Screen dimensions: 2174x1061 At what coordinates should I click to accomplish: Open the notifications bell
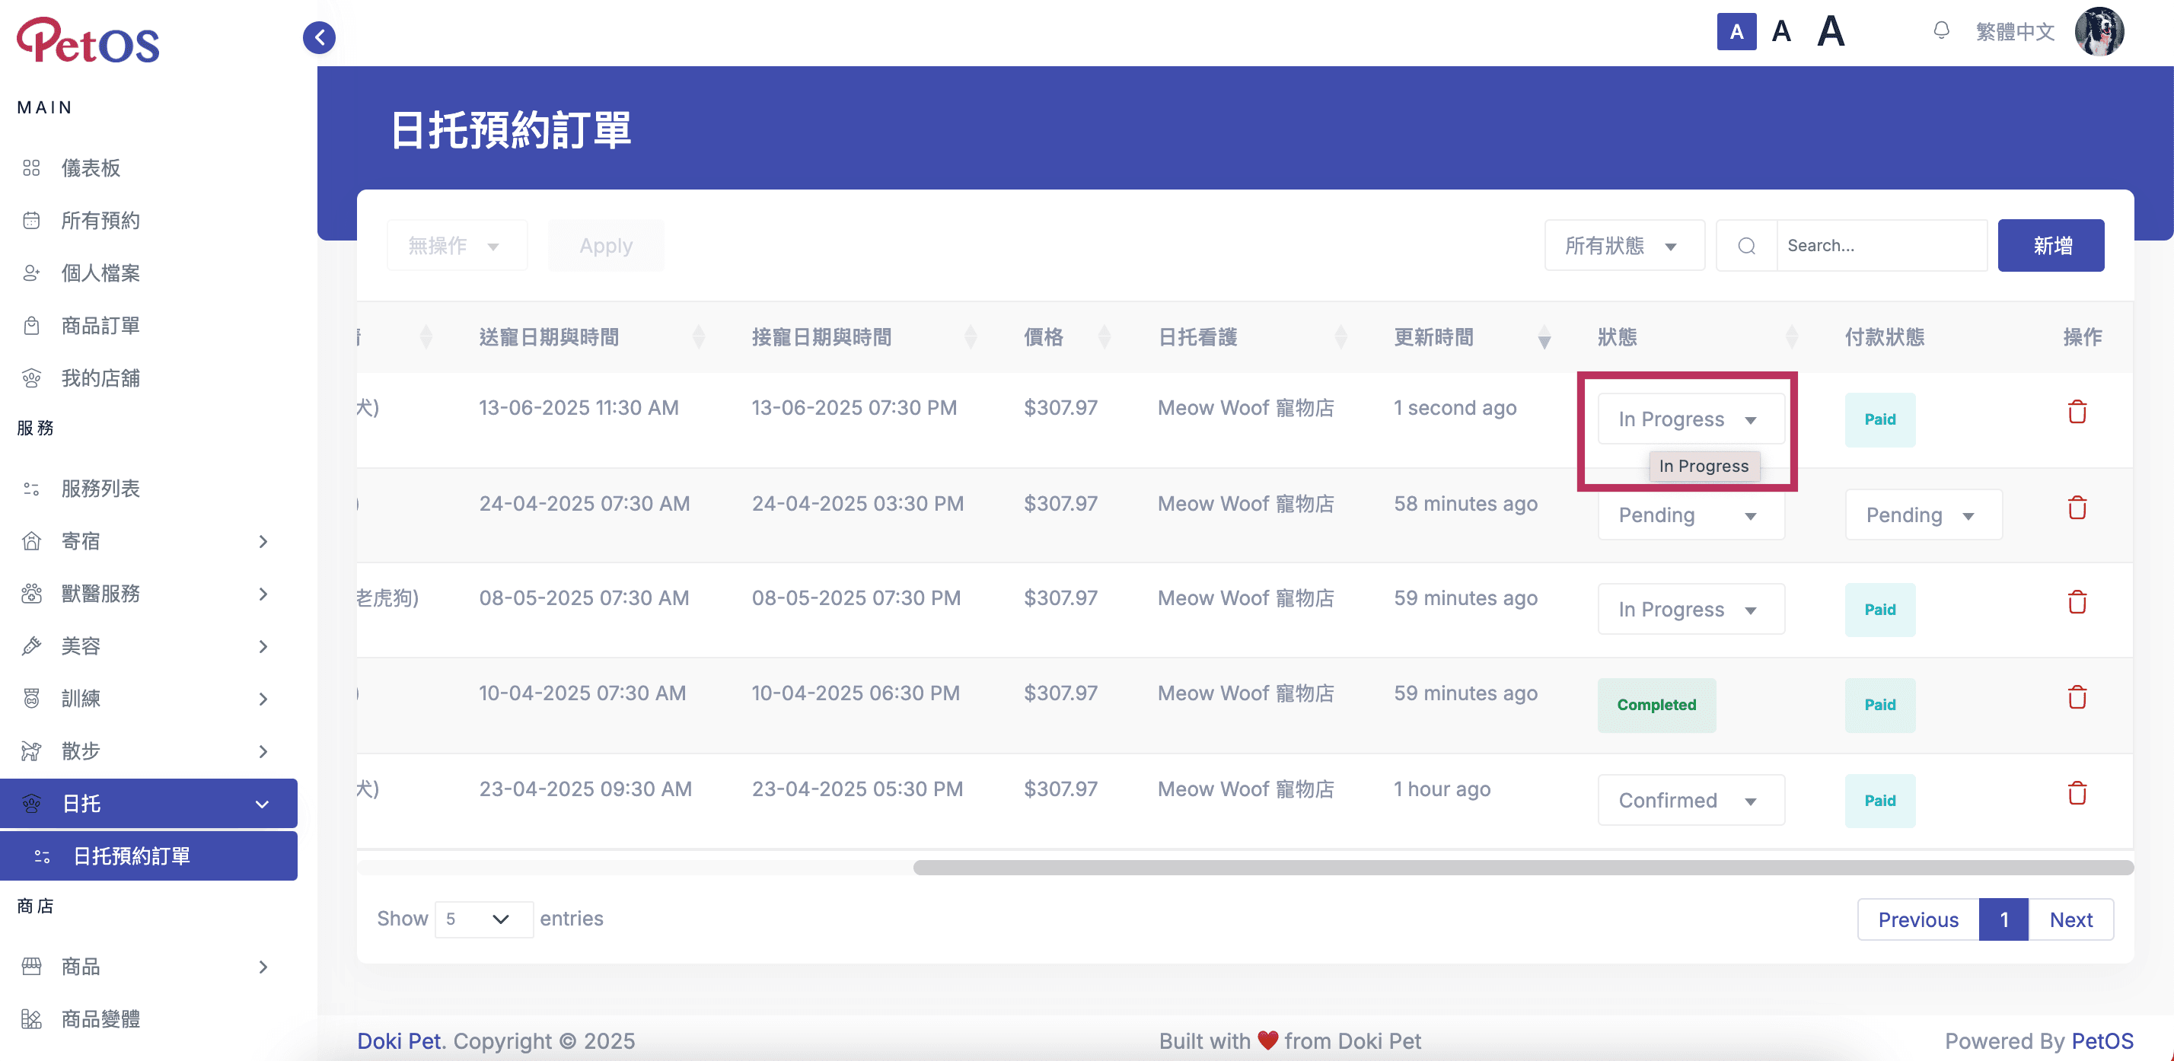point(1941,31)
